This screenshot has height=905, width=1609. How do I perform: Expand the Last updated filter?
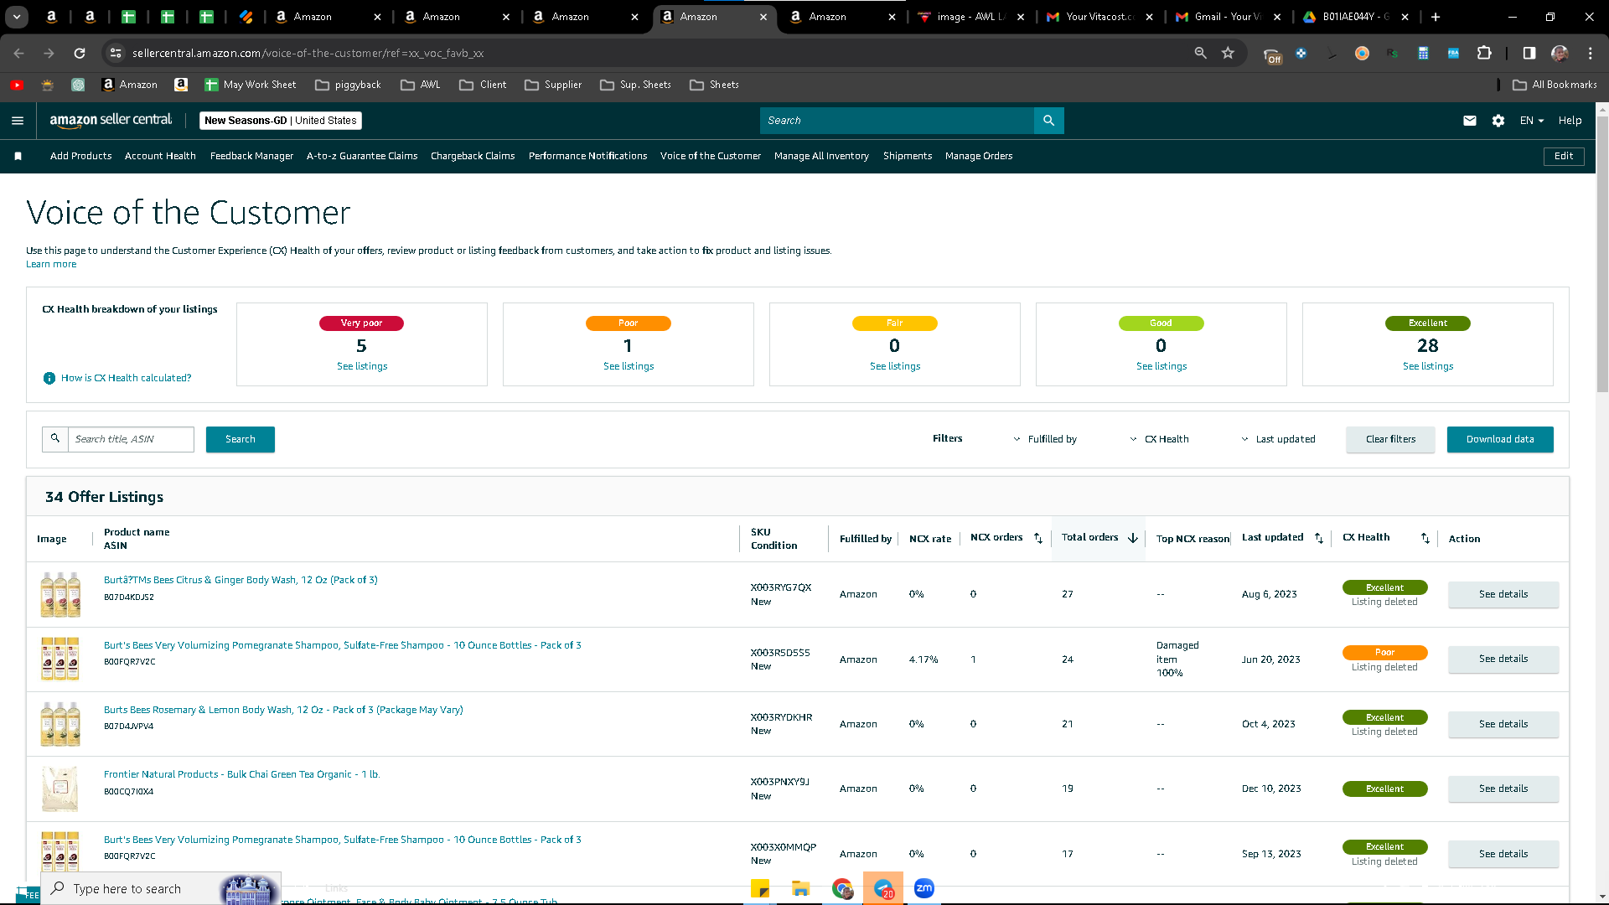(x=1278, y=439)
